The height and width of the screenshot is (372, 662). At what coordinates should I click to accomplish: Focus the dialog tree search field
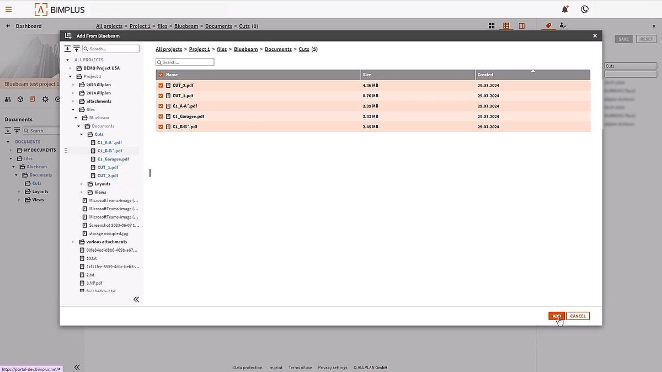(x=111, y=49)
